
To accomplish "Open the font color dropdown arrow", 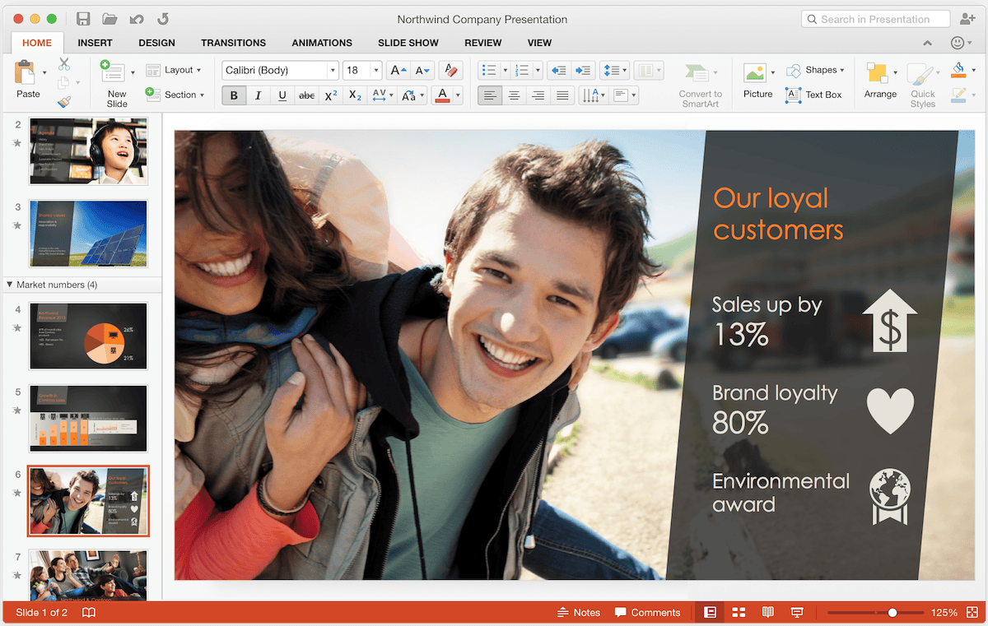I will point(458,95).
